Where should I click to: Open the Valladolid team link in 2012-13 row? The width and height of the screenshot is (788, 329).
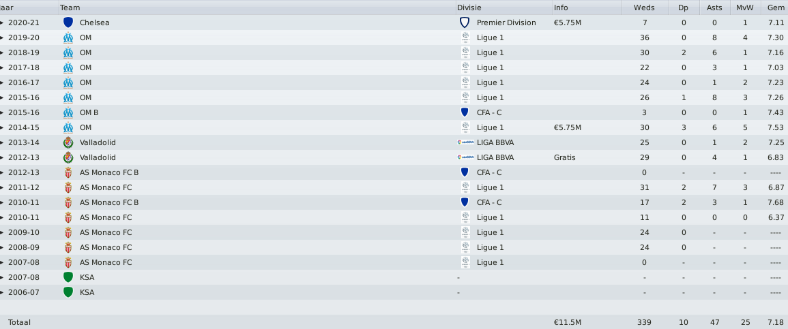pyautogui.click(x=98, y=157)
